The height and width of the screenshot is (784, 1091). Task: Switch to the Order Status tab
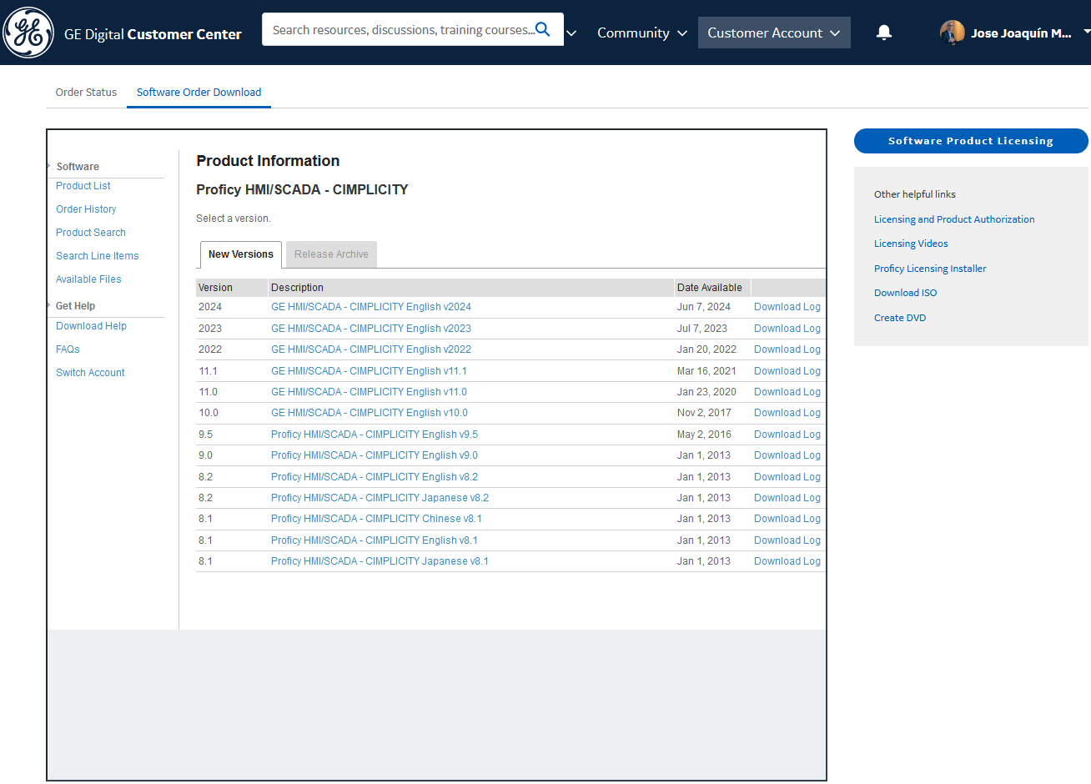tap(86, 92)
